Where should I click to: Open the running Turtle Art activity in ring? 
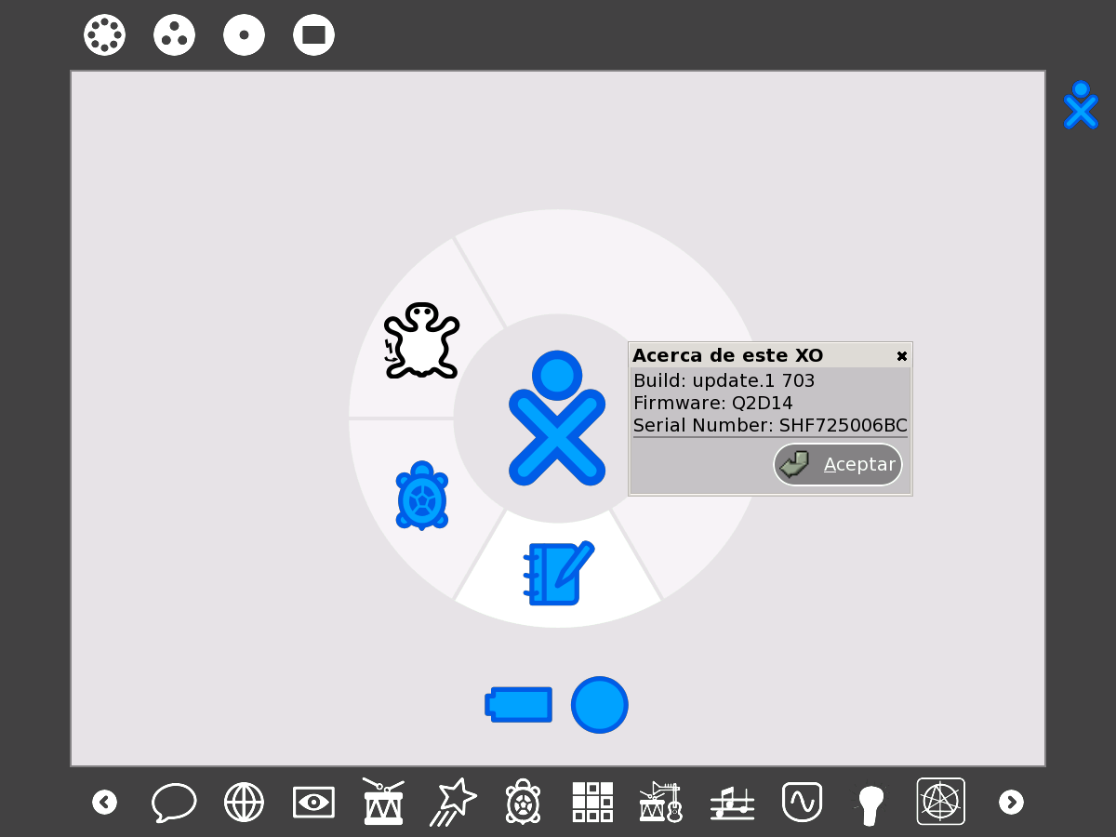tap(422, 496)
